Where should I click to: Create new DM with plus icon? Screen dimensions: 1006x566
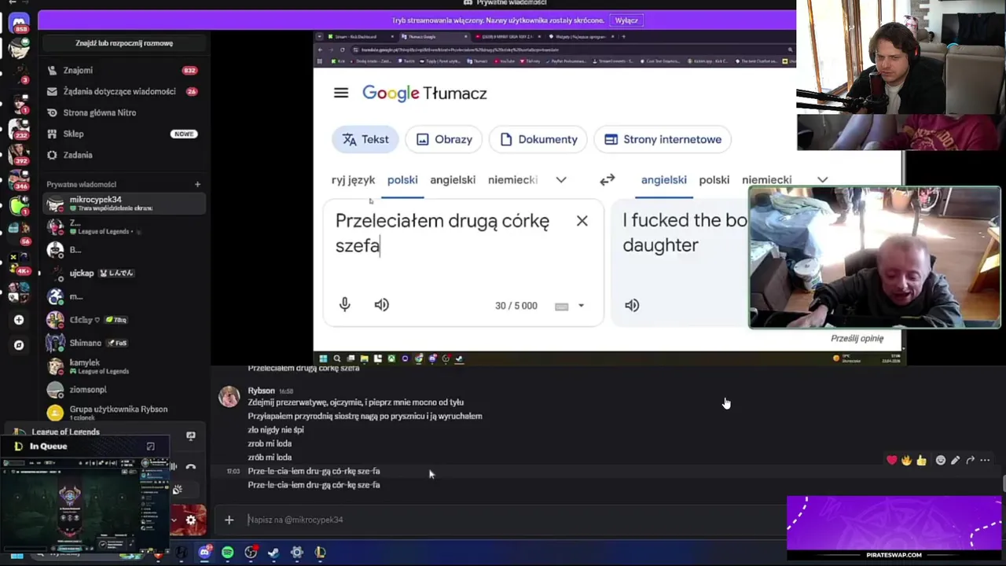(197, 184)
